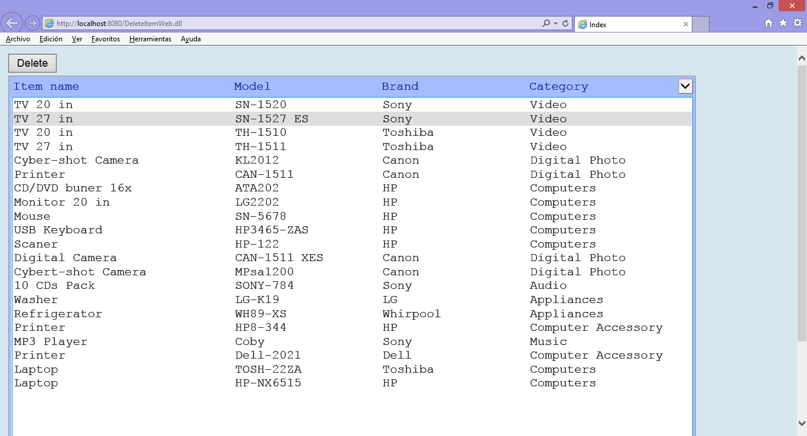Select the Cybert-shot Camera row
807x436 pixels.
click(x=352, y=272)
